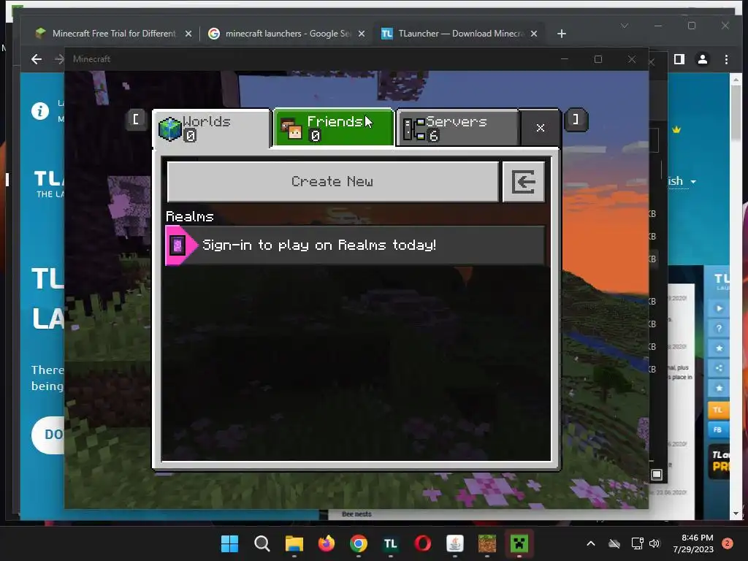The height and width of the screenshot is (561, 748).
Task: Click the info icon on TLauncher page
Action: pyautogui.click(x=40, y=111)
